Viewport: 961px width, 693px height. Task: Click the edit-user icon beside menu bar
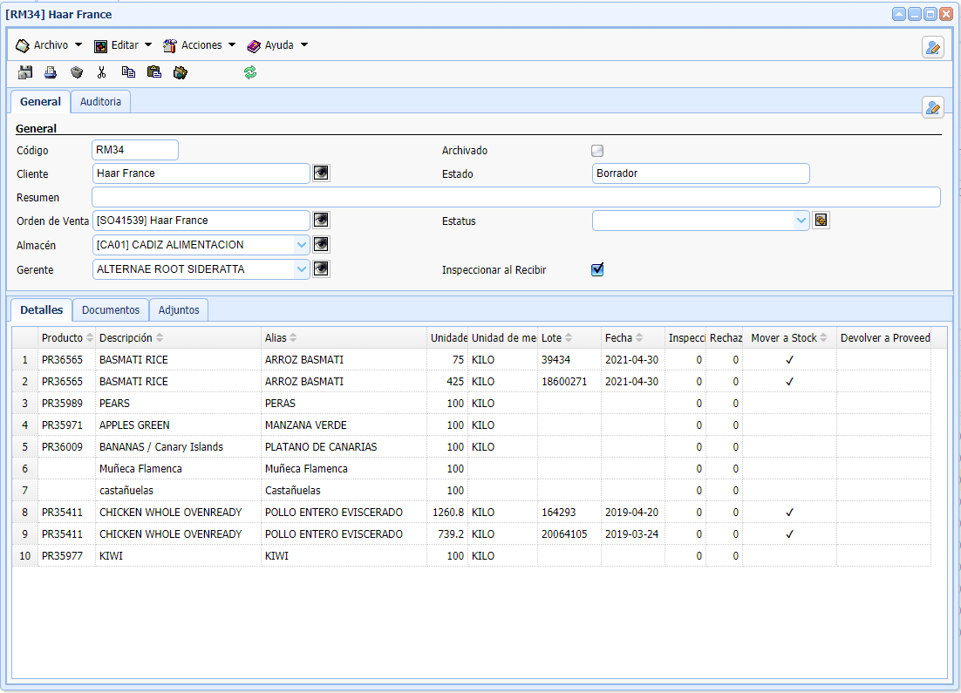coord(933,47)
